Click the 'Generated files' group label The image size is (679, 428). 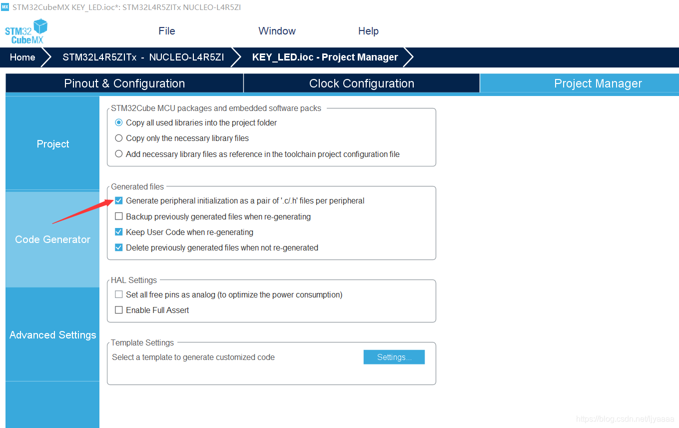(x=137, y=186)
